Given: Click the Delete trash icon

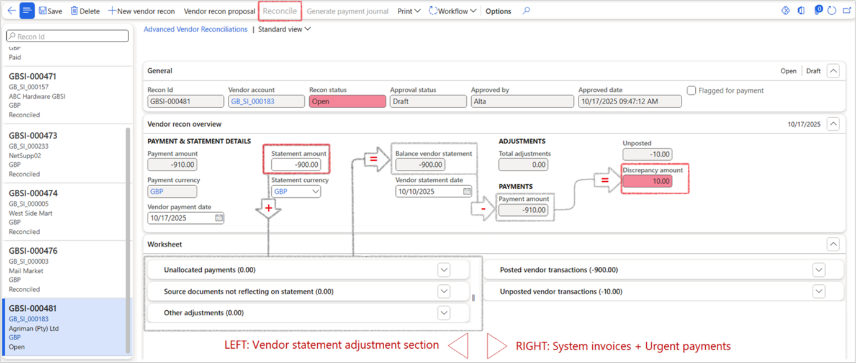Looking at the screenshot, I should [x=74, y=11].
